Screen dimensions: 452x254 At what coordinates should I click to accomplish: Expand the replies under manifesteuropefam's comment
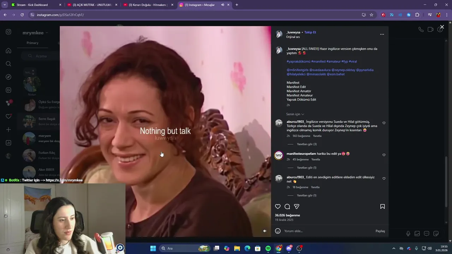coord(307,168)
